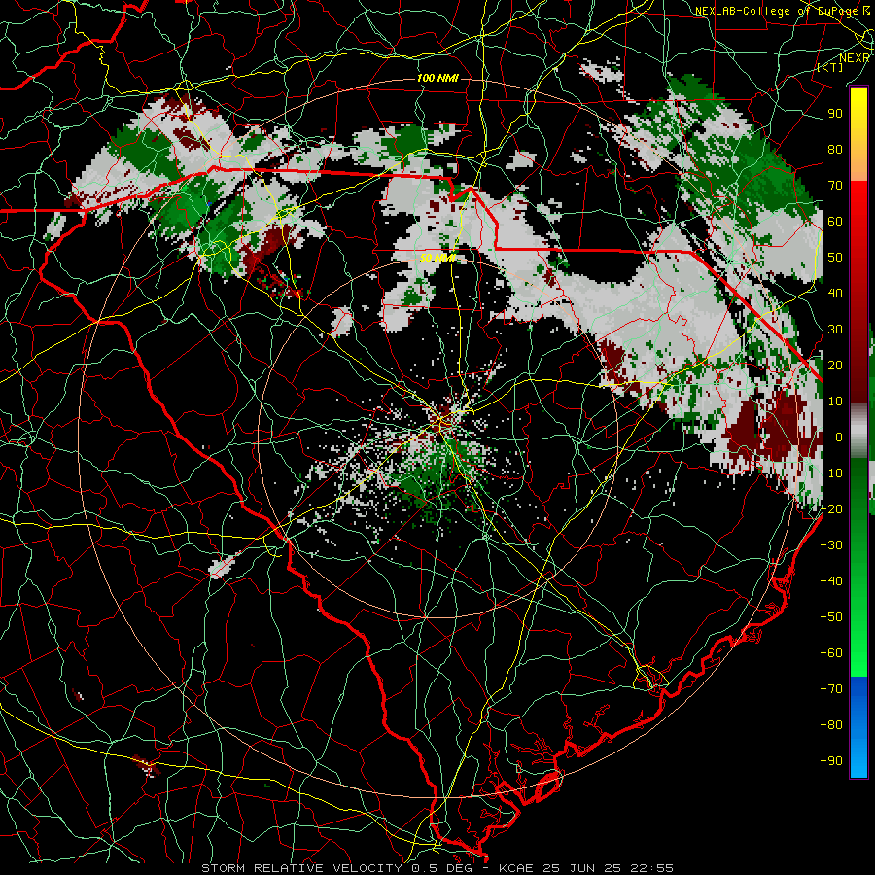Click the -30 knot label on the scale

(x=831, y=545)
